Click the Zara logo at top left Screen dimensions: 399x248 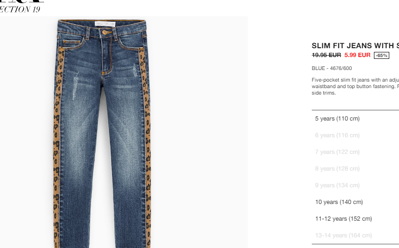point(22,1)
